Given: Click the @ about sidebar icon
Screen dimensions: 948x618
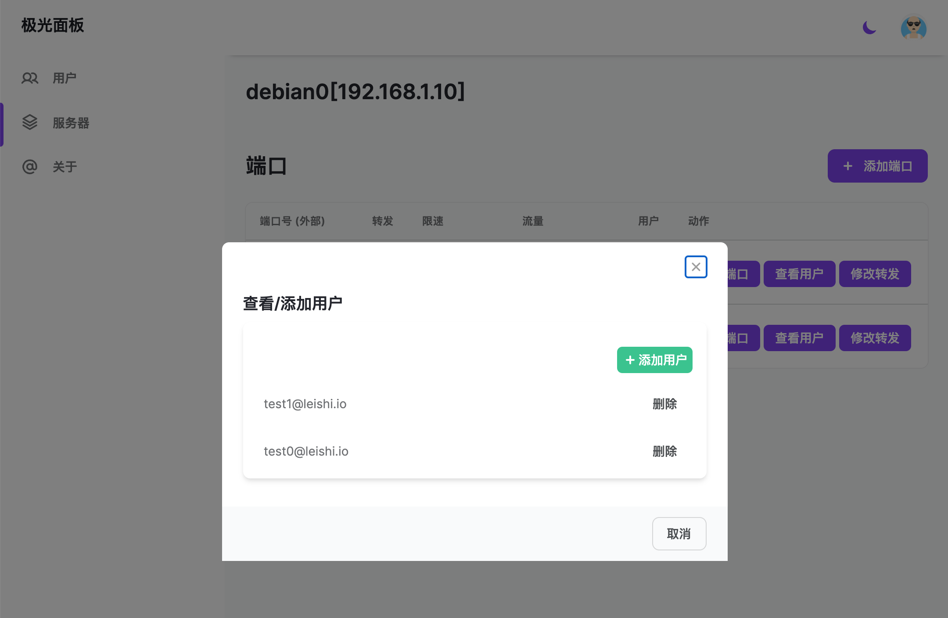Looking at the screenshot, I should 30,167.
